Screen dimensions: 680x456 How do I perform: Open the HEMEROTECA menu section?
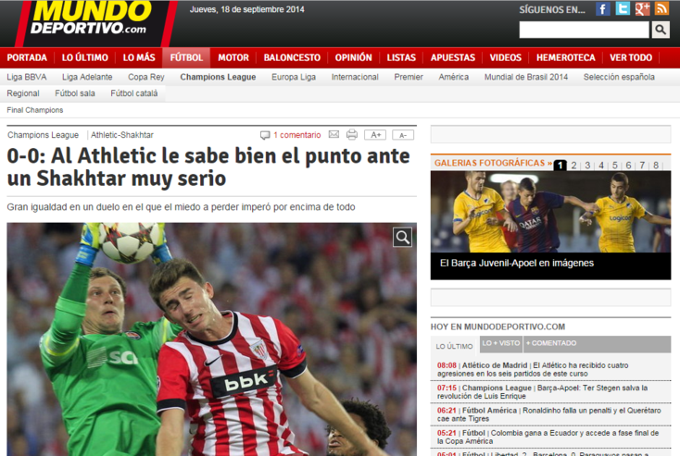pos(565,57)
